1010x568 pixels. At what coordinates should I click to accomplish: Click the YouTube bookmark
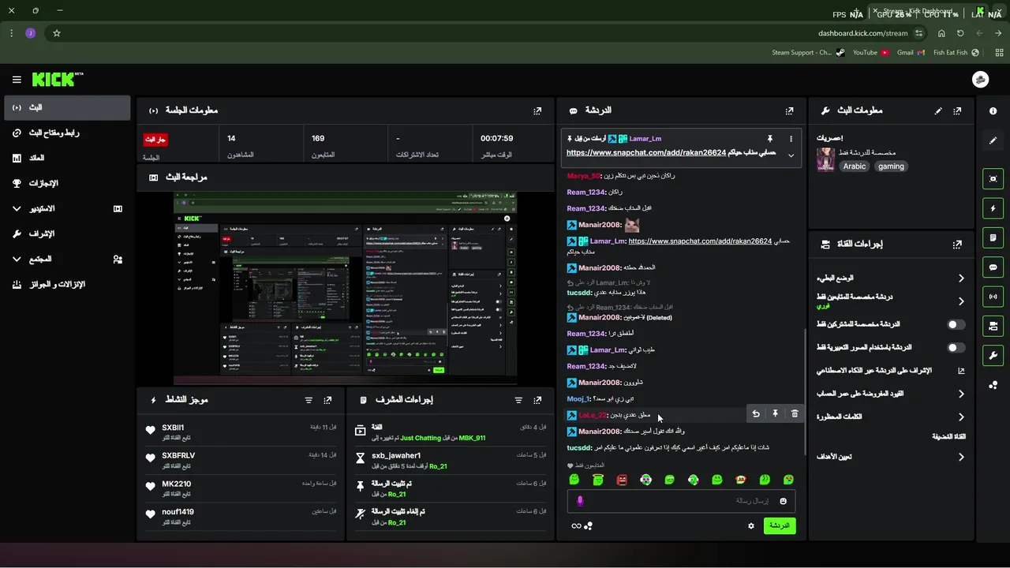pyautogui.click(x=870, y=53)
